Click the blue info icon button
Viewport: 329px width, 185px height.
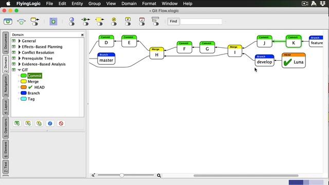coord(50,123)
